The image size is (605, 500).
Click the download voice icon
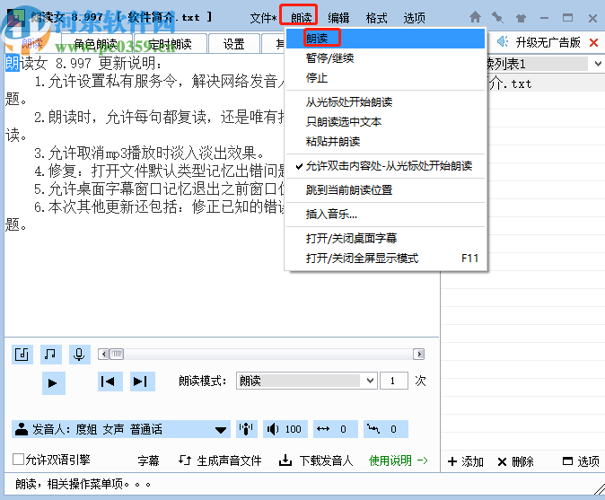click(x=285, y=460)
